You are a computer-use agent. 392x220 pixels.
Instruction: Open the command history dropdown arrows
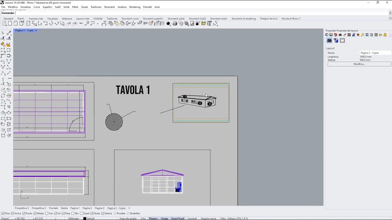(x=390, y=13)
